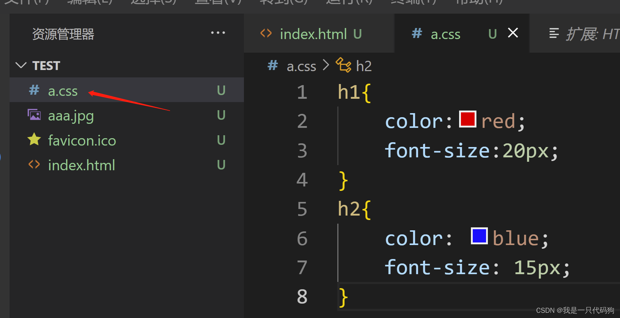This screenshot has width=620, height=318.
Task: Click the U git status badge for aaa.jpg
Action: click(x=221, y=115)
